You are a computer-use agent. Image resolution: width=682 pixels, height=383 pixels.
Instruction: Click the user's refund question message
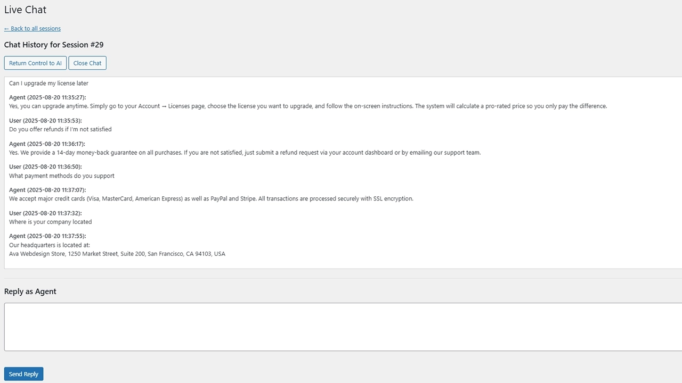60,129
